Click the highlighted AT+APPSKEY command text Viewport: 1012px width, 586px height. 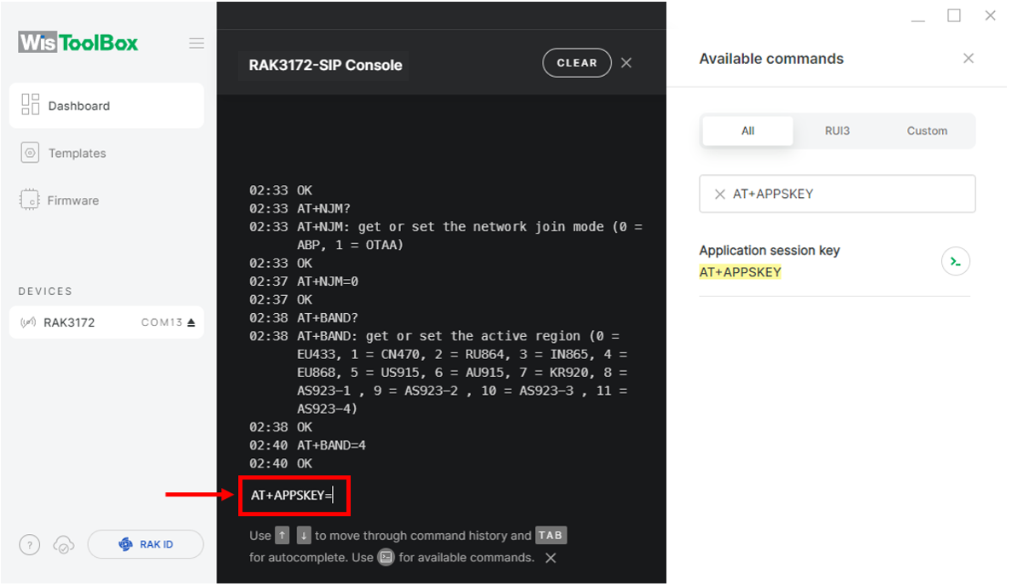pos(741,272)
